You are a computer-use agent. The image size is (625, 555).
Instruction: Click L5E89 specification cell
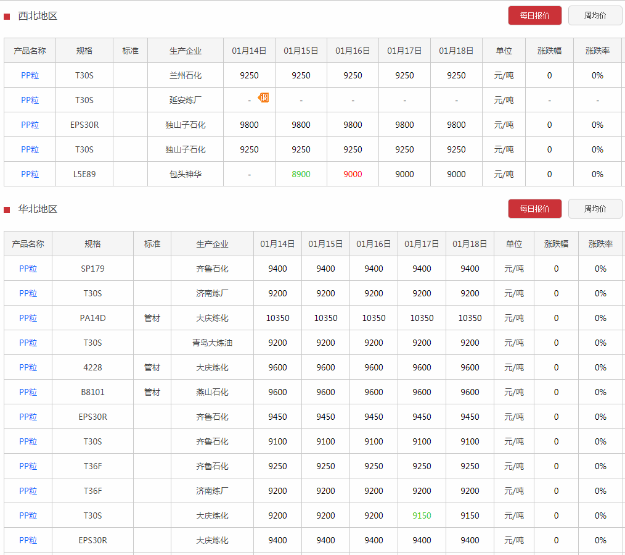click(x=84, y=175)
